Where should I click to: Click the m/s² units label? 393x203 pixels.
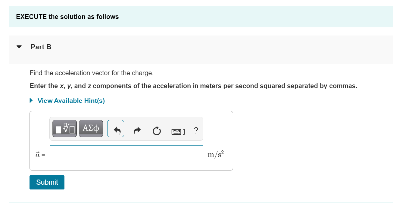point(216,154)
